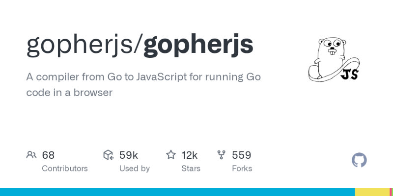Viewport: 393px width, 196px height.
Task: Click the 59k used by count
Action: pyautogui.click(x=129, y=155)
